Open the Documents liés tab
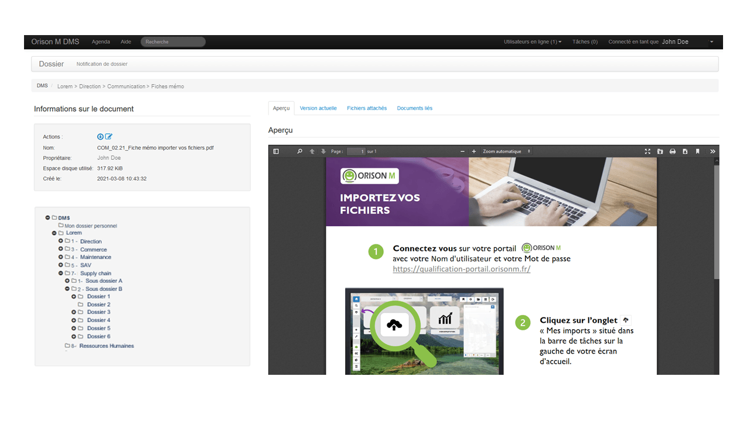The width and height of the screenshot is (750, 421). pos(415,108)
